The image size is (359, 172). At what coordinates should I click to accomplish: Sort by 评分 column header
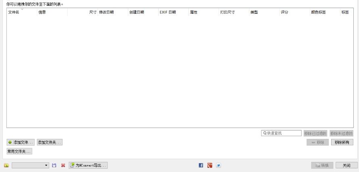click(295, 13)
